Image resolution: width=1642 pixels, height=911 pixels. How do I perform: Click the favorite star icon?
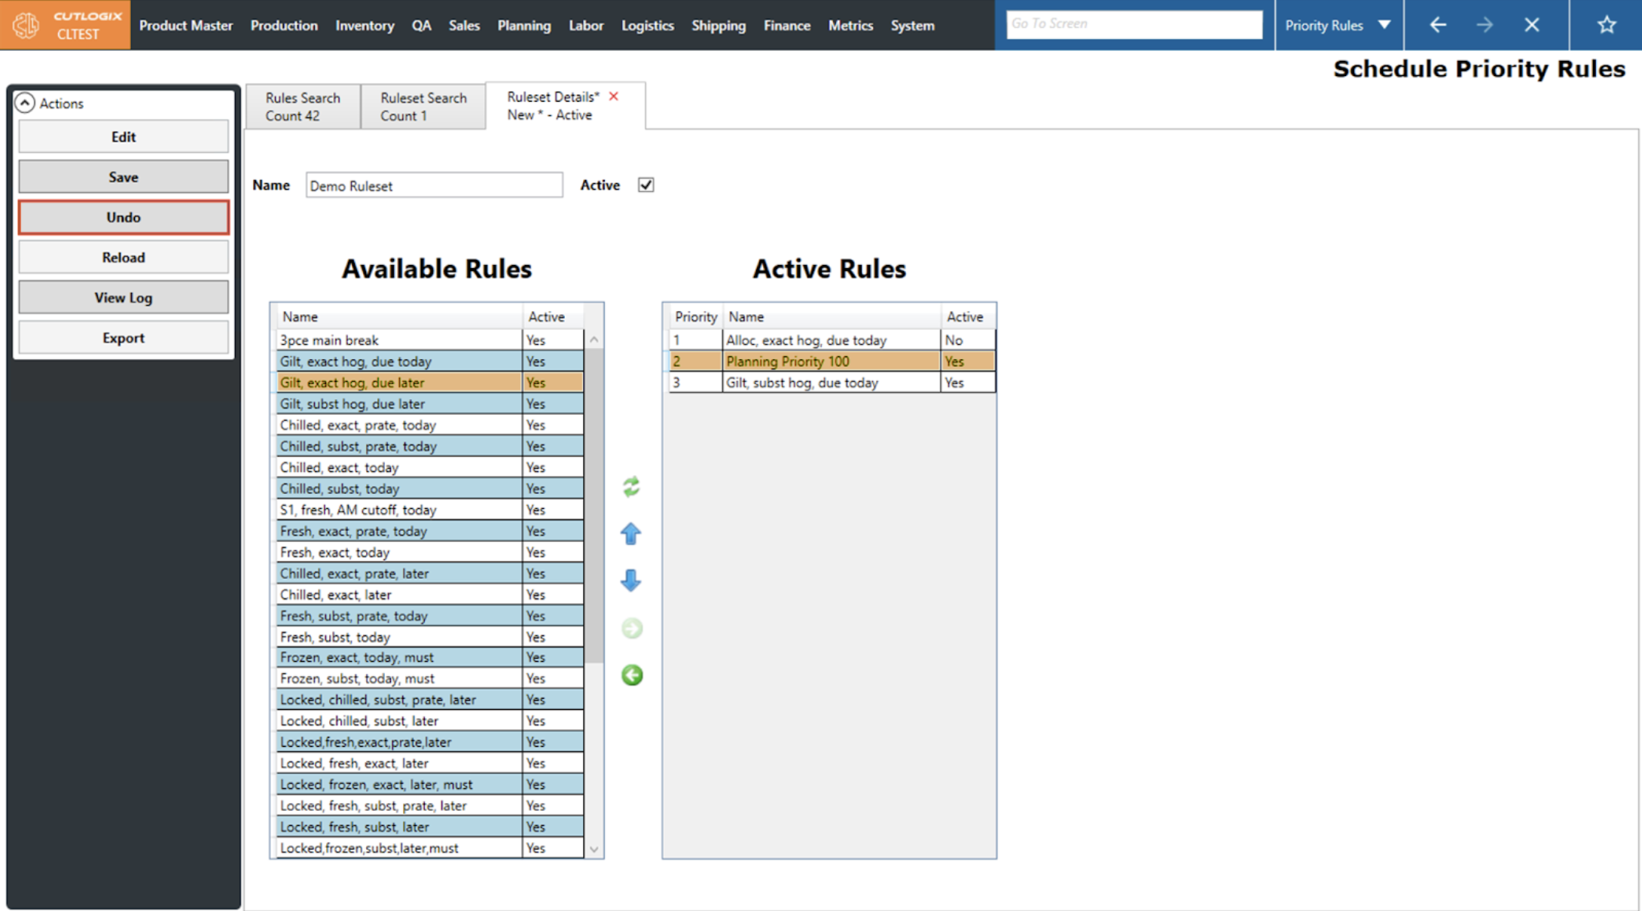[x=1607, y=25]
